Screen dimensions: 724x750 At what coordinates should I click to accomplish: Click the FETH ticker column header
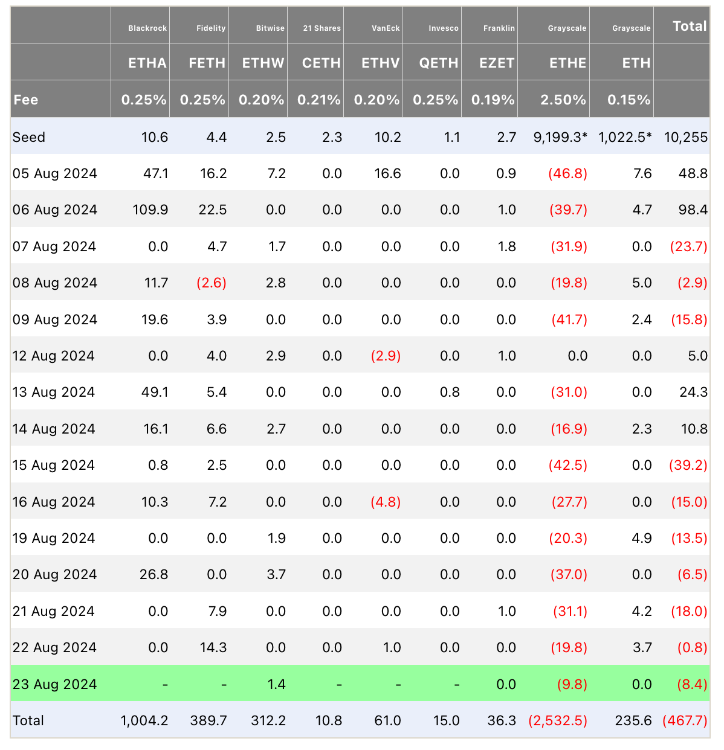coord(207,63)
